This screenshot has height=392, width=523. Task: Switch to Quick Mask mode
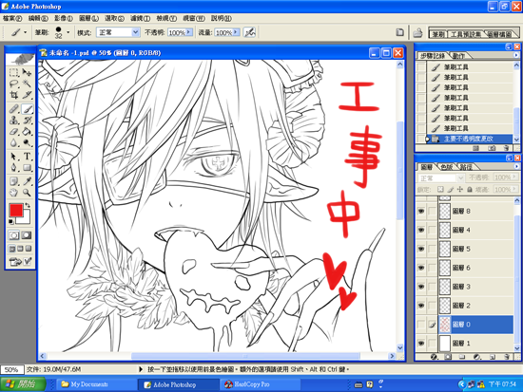pyautogui.click(x=27, y=235)
